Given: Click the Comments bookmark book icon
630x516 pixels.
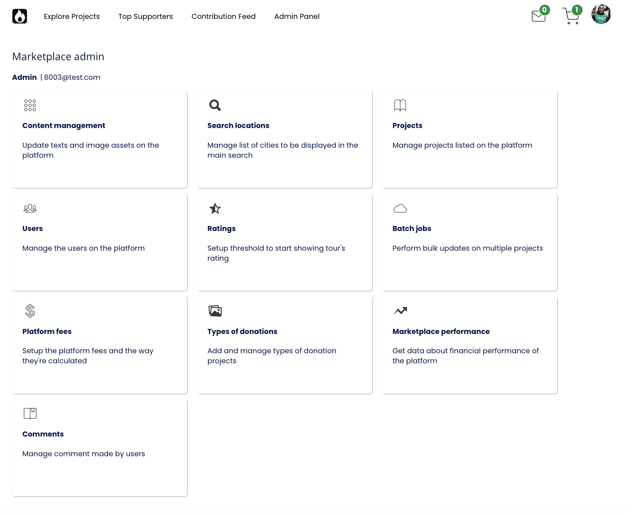Looking at the screenshot, I should (30, 413).
